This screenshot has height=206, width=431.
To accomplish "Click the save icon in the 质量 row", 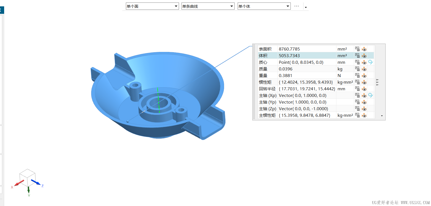I will [357, 69].
